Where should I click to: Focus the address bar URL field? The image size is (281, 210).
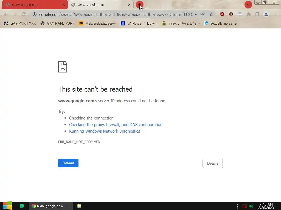[118, 14]
